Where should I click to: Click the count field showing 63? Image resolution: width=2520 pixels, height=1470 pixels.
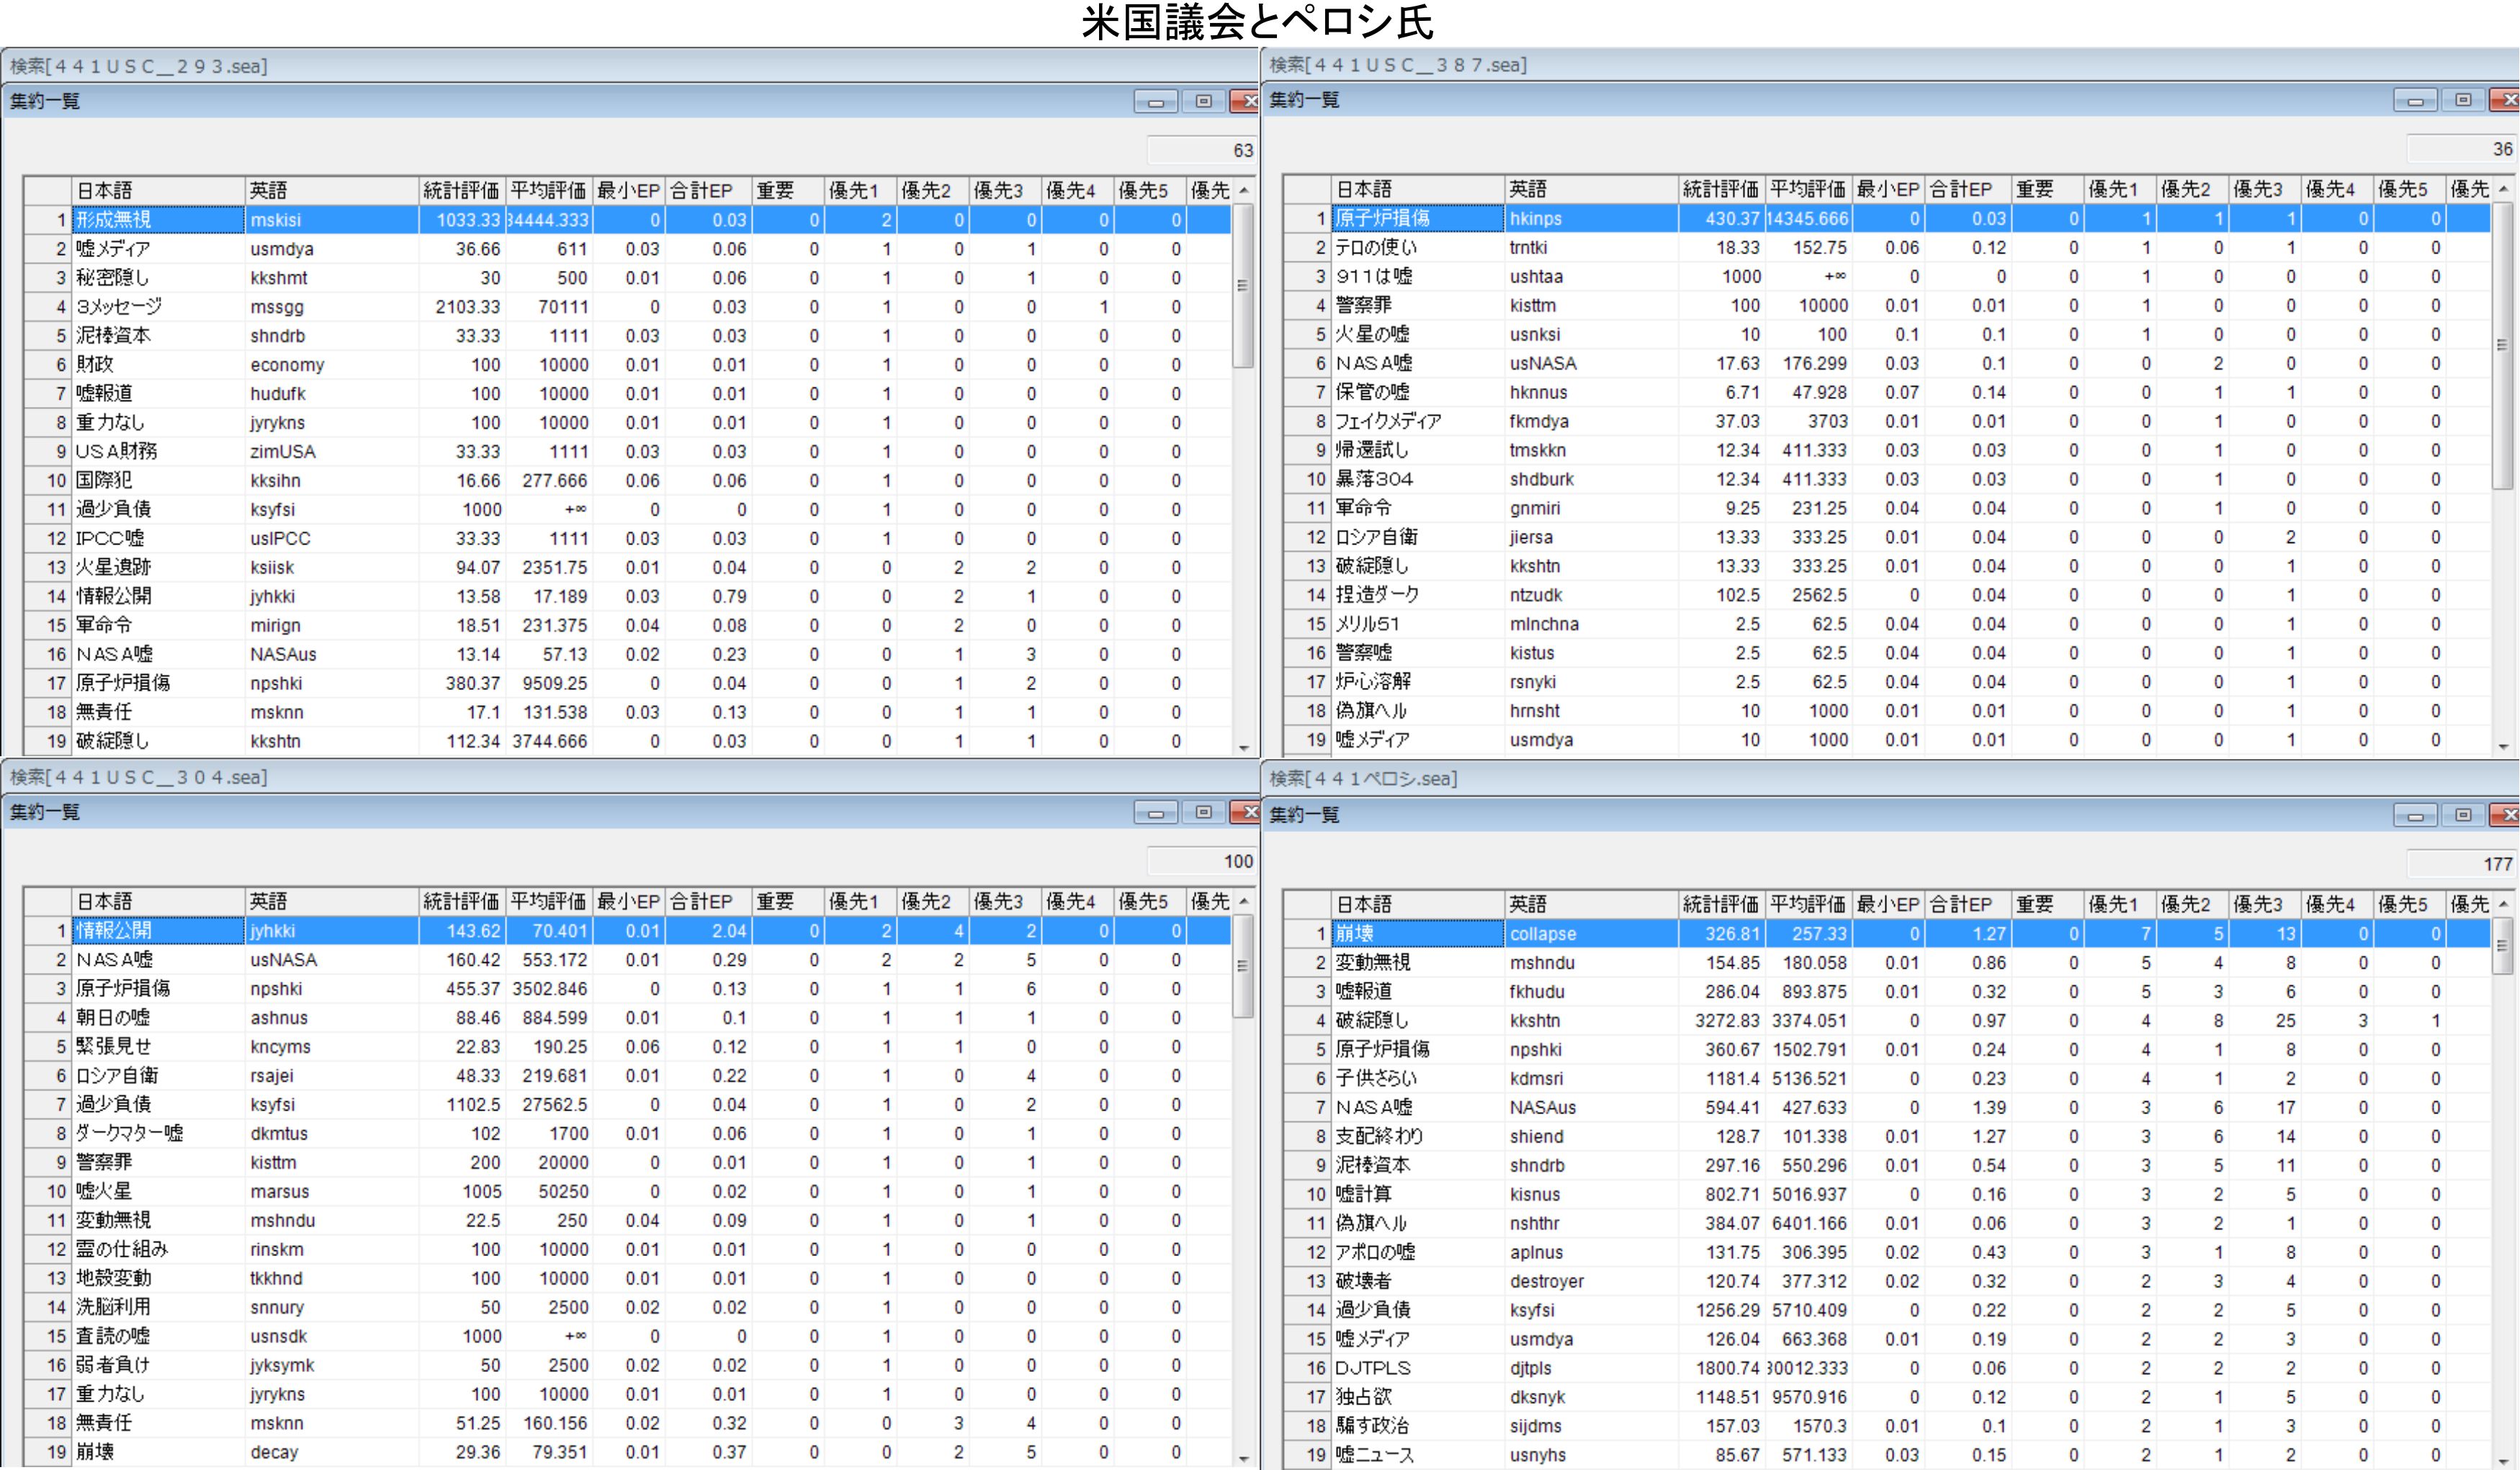[x=1201, y=150]
